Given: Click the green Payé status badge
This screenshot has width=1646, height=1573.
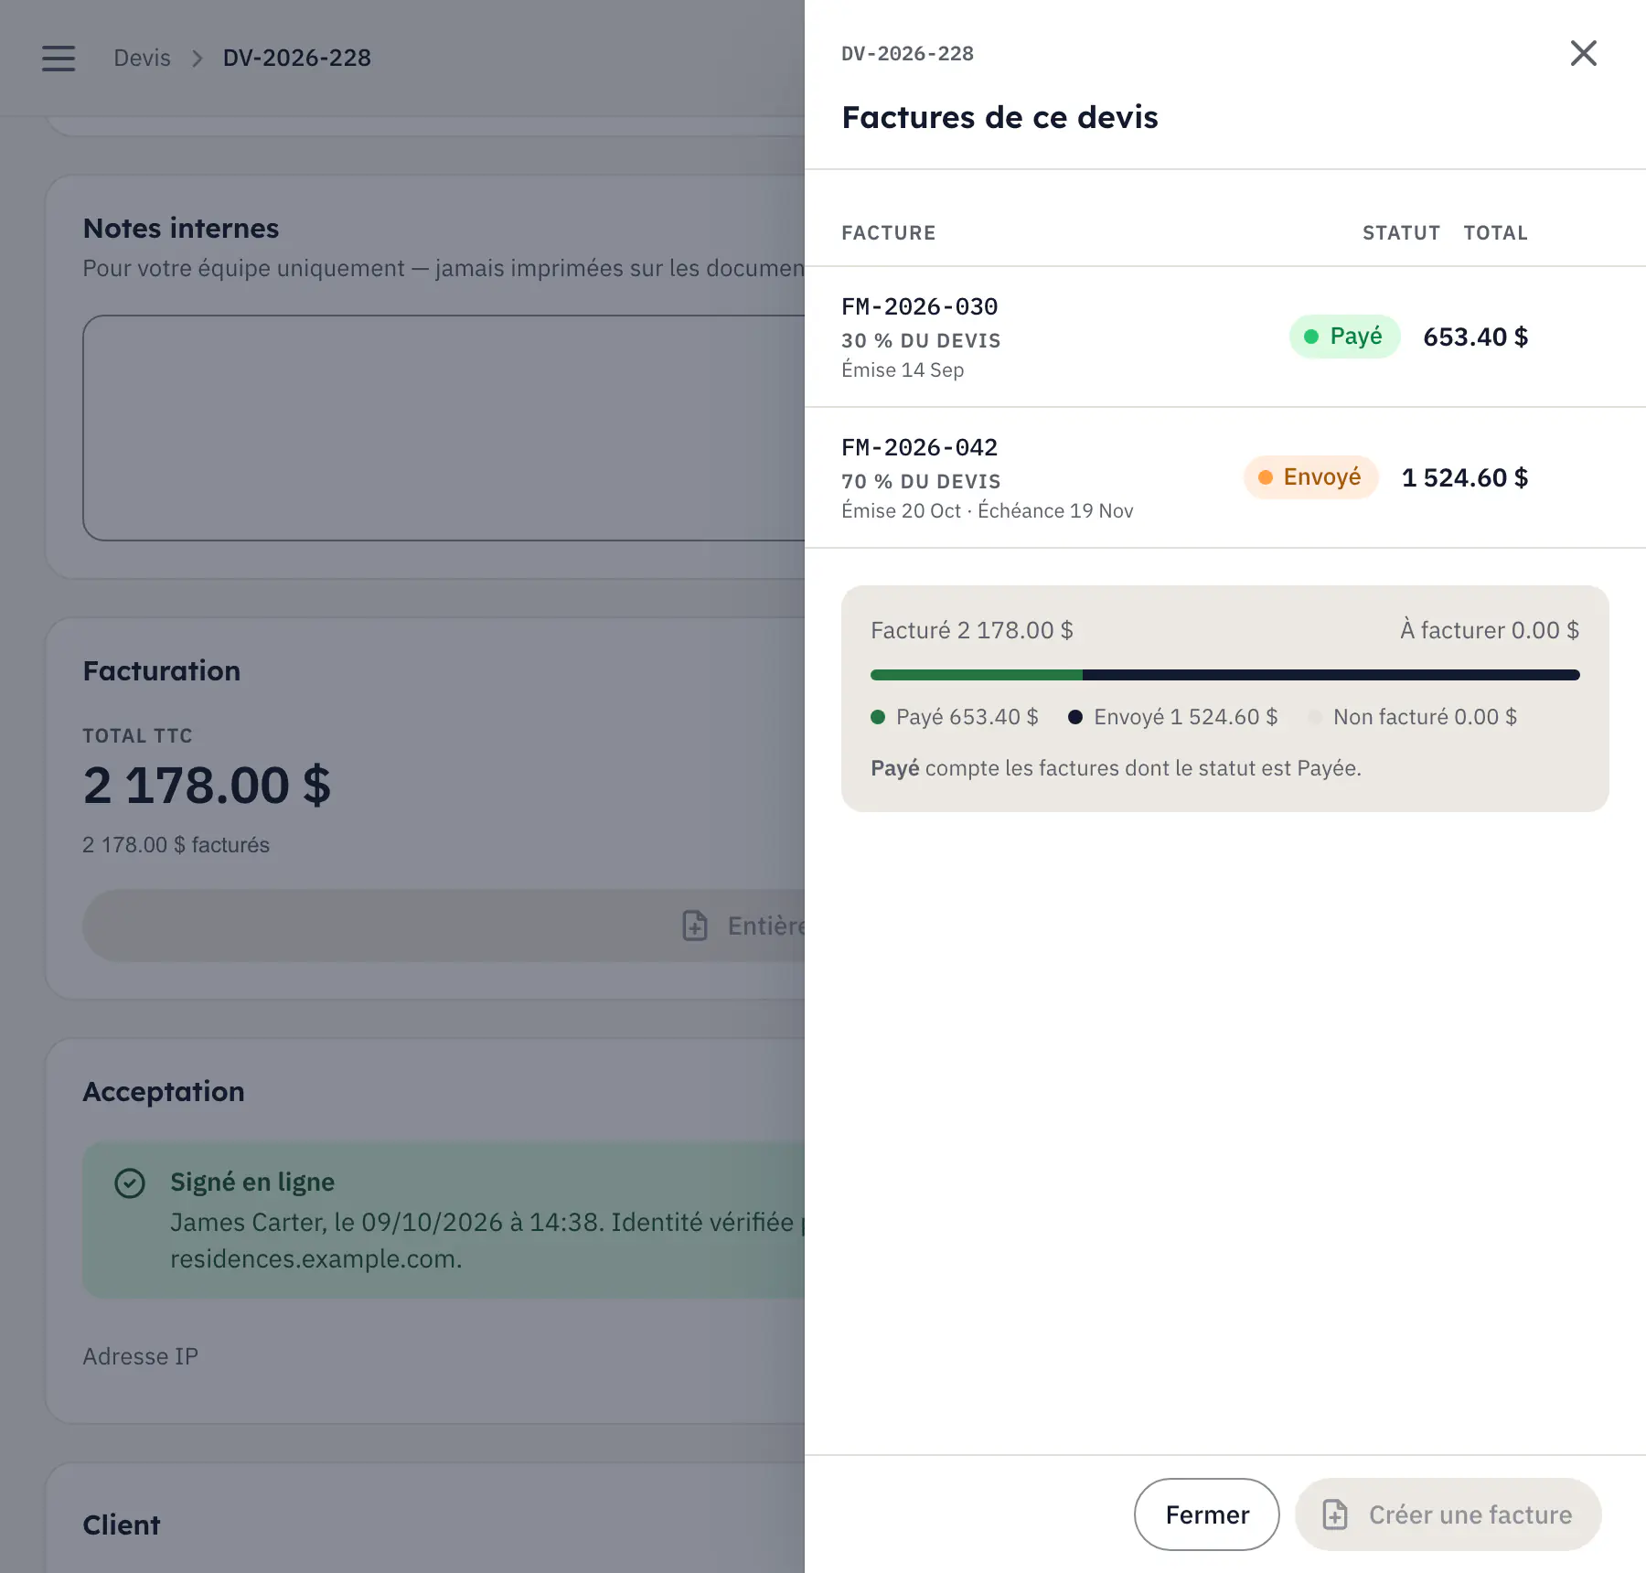Looking at the screenshot, I should coord(1344,337).
